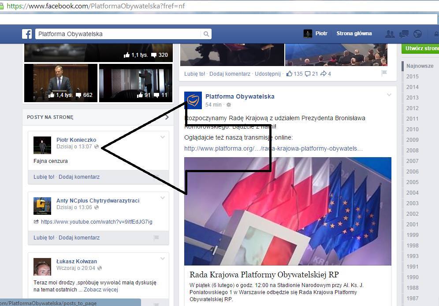439x306 pixels.
Task: Open options chevron on Piotr Konieczko post
Action: (163, 137)
